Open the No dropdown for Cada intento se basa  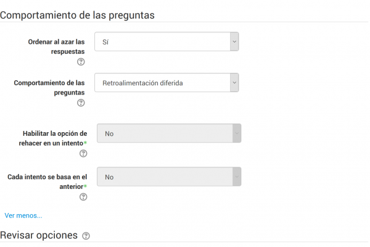(169, 177)
